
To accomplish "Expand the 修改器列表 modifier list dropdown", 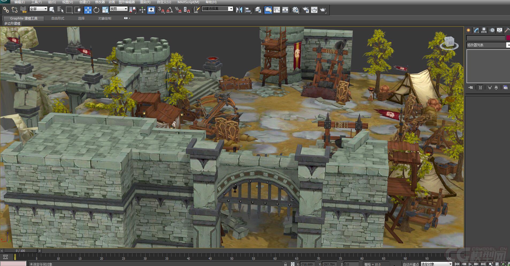I will click(508, 45).
